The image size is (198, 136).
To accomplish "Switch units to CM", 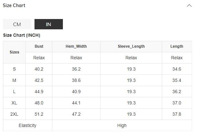I will coord(17,24).
